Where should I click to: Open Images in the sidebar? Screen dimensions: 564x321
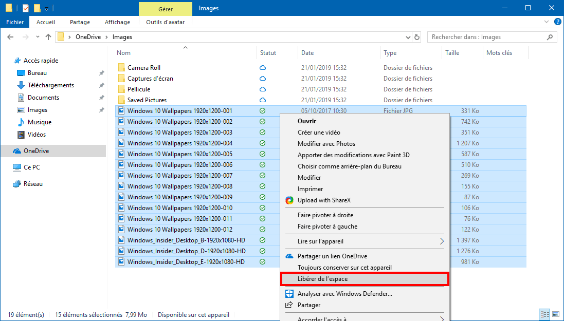coord(38,110)
